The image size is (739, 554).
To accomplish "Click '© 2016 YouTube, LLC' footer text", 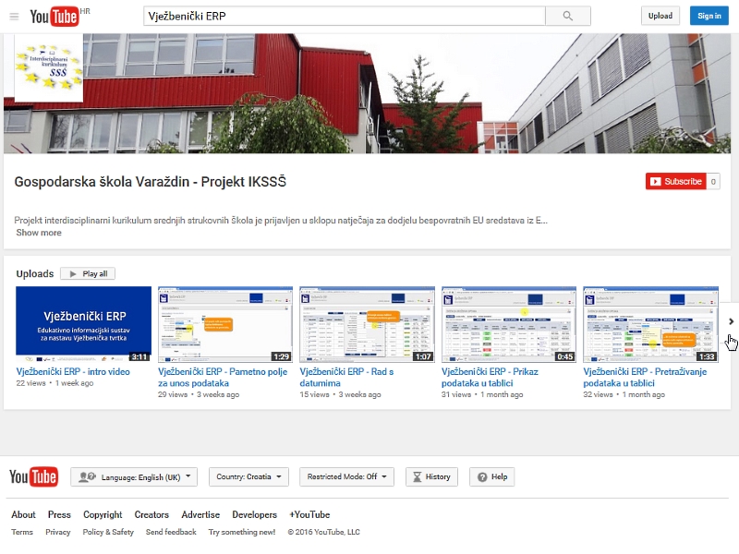I will tap(324, 532).
